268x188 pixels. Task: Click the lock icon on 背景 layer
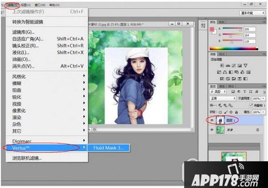(258, 130)
